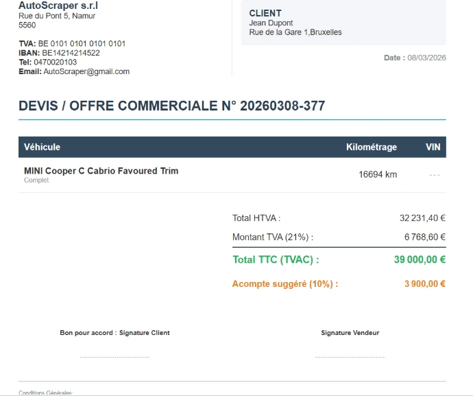Viewport: 473px width, 396px height.
Task: Click the client address Rue de la Gare
Action: coord(295,32)
